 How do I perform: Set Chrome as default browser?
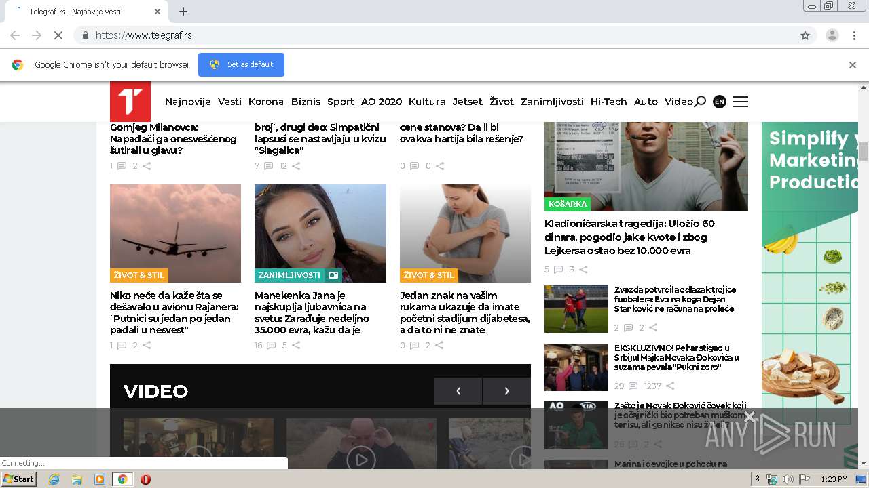coord(241,65)
